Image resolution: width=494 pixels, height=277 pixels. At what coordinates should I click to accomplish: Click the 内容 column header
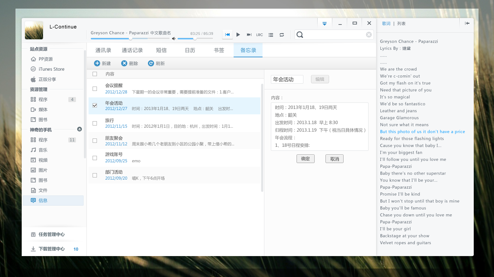110,74
